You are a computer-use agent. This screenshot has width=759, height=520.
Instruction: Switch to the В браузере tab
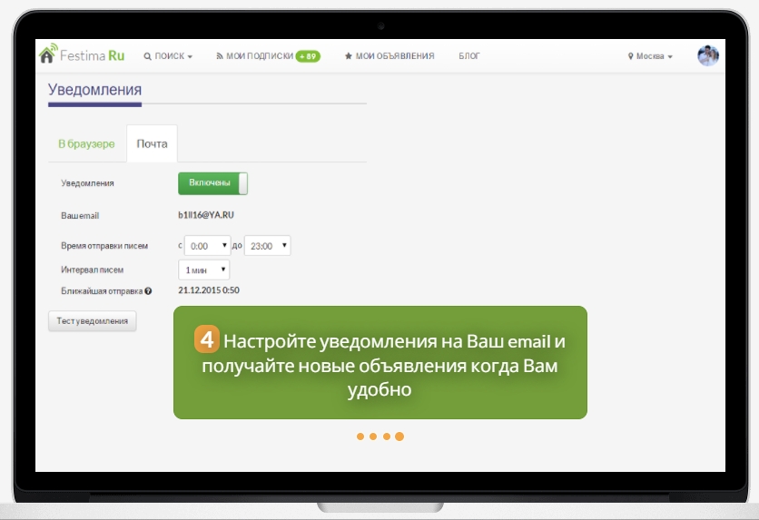click(x=86, y=144)
